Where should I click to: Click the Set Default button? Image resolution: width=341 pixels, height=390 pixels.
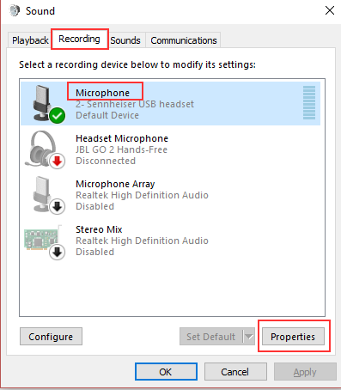[211, 337]
